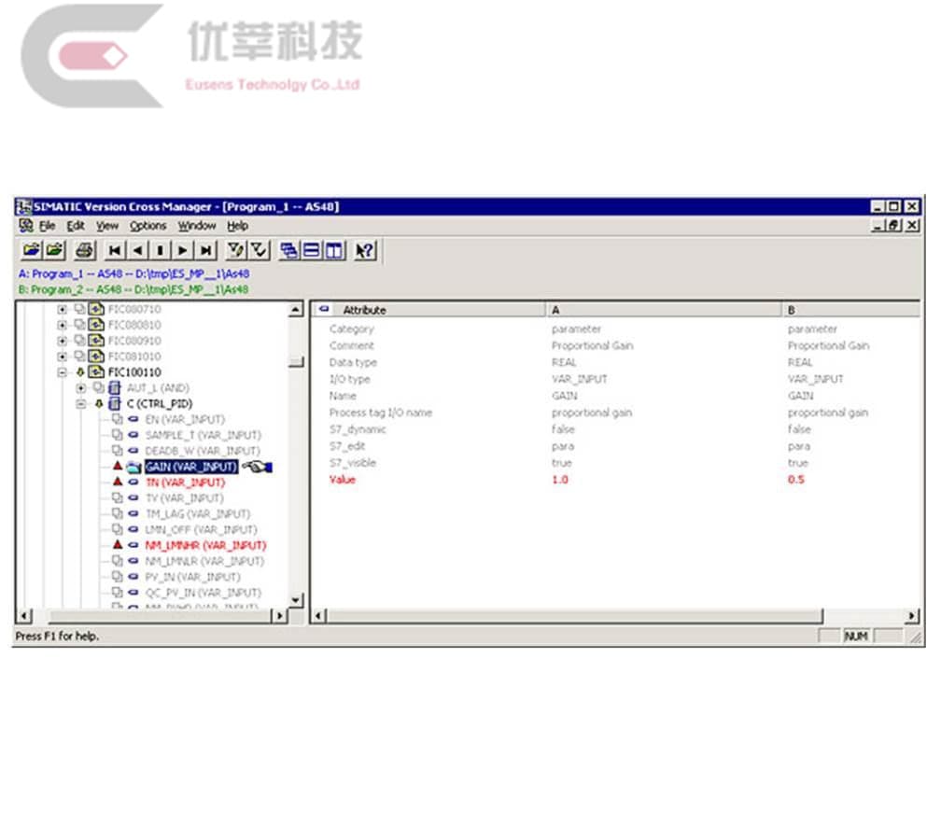
Task: Jump to the first difference navigation icon
Action: (x=114, y=250)
